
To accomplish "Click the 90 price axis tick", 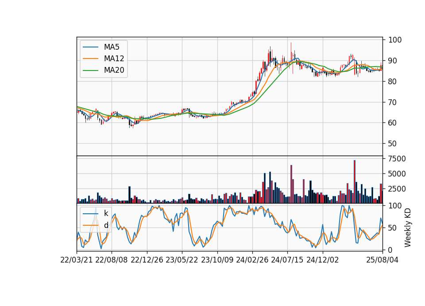I will (x=392, y=61).
